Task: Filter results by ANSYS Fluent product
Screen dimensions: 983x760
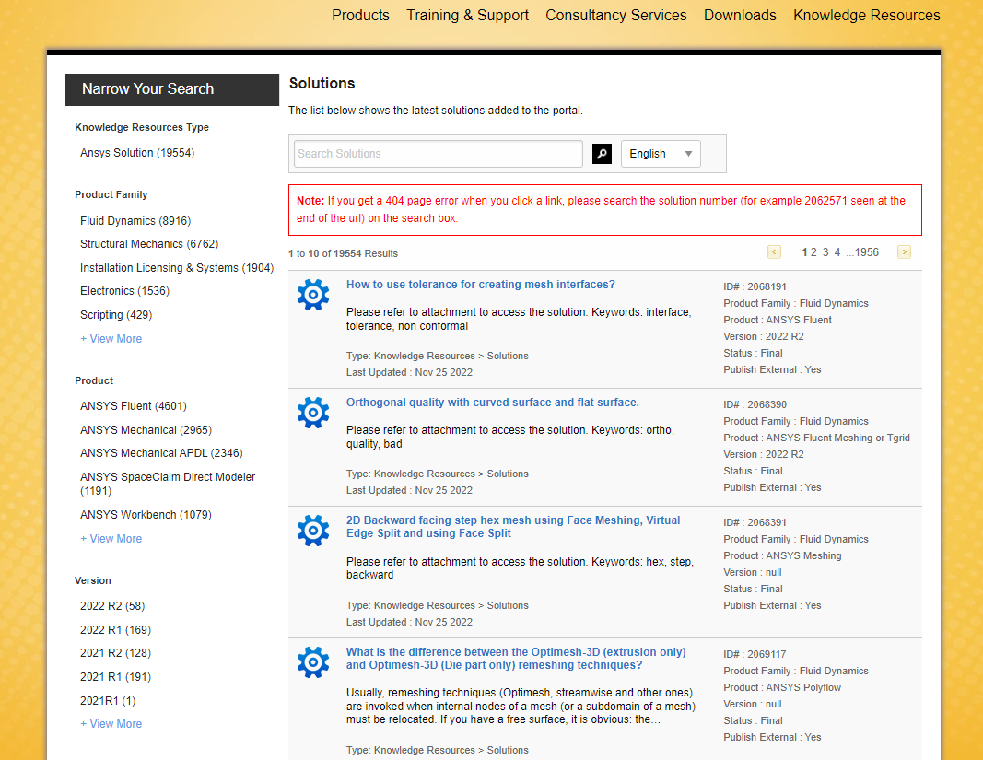Action: tap(133, 406)
